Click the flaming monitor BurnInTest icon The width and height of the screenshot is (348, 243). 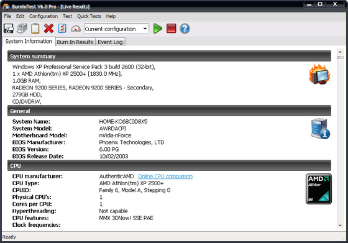[320, 74]
